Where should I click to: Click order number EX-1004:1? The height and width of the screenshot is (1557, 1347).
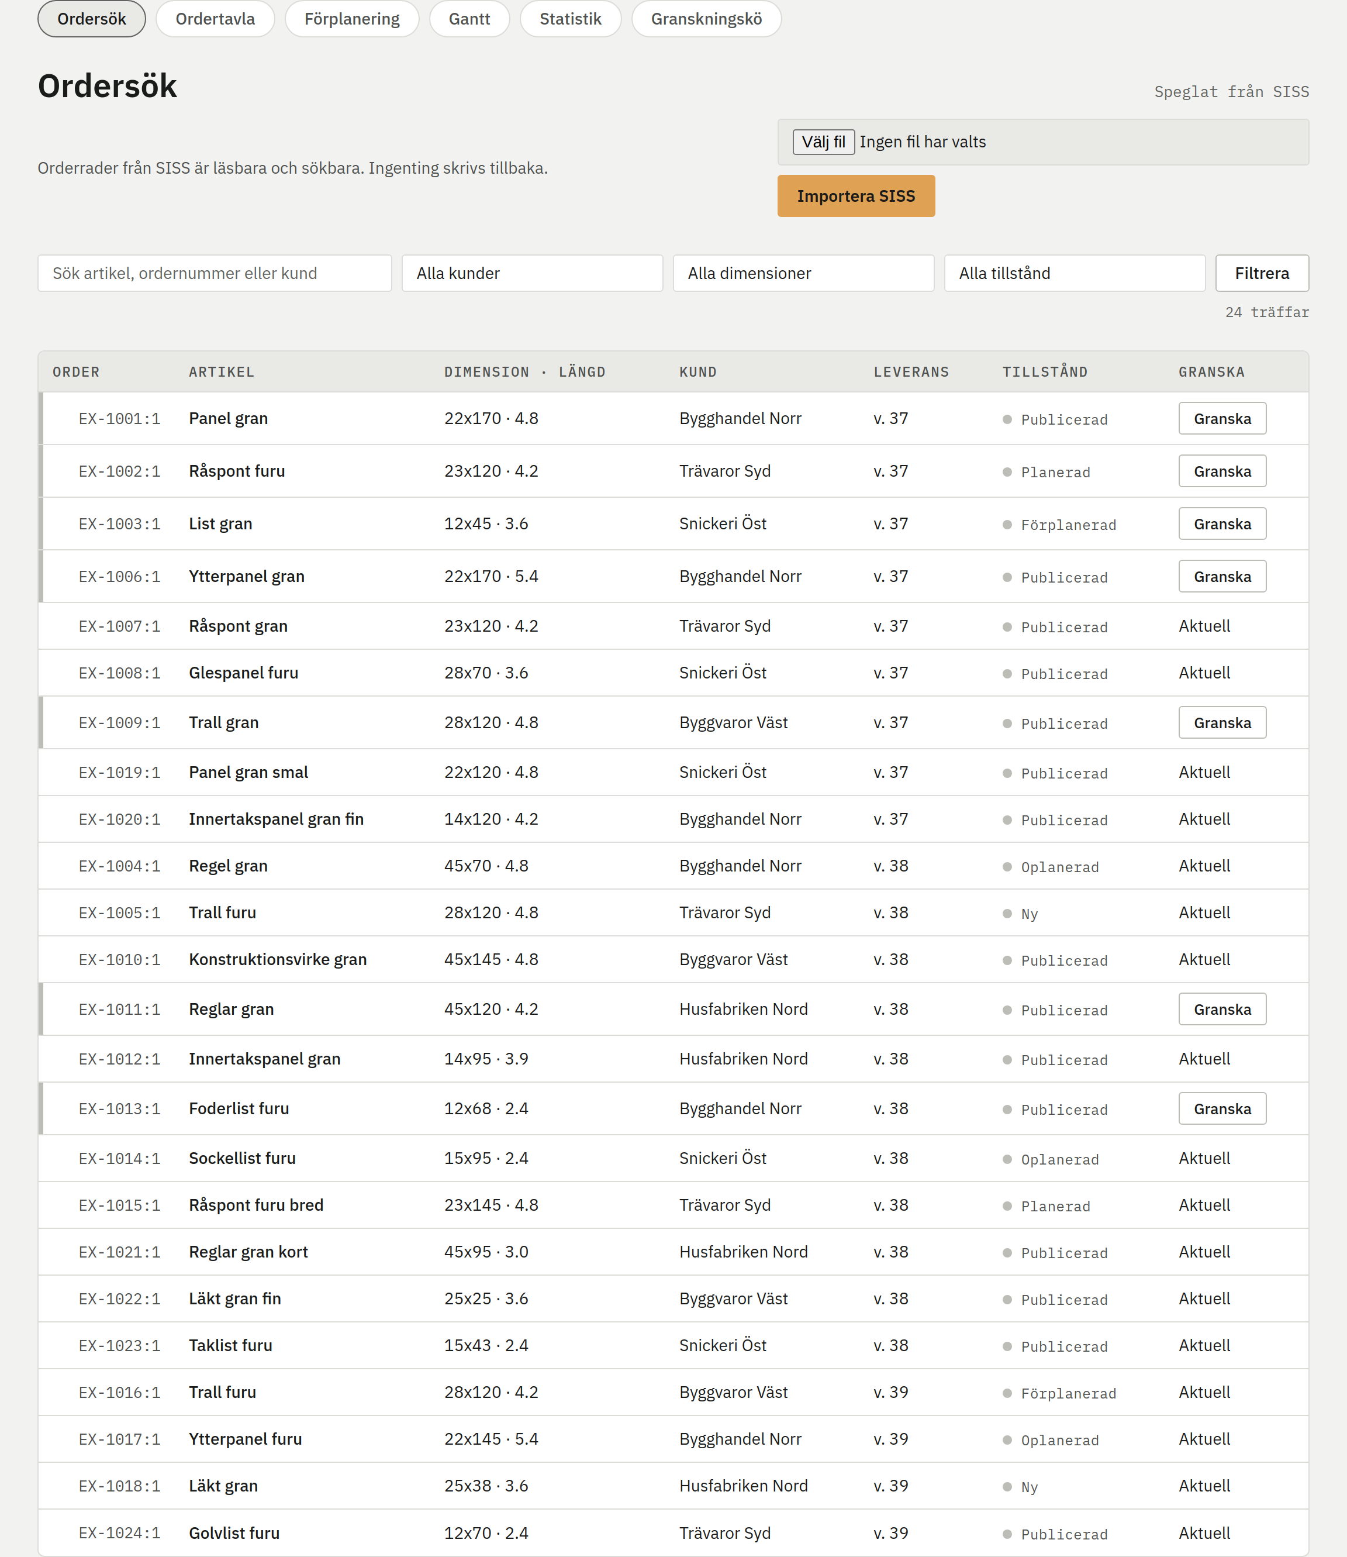click(x=119, y=866)
